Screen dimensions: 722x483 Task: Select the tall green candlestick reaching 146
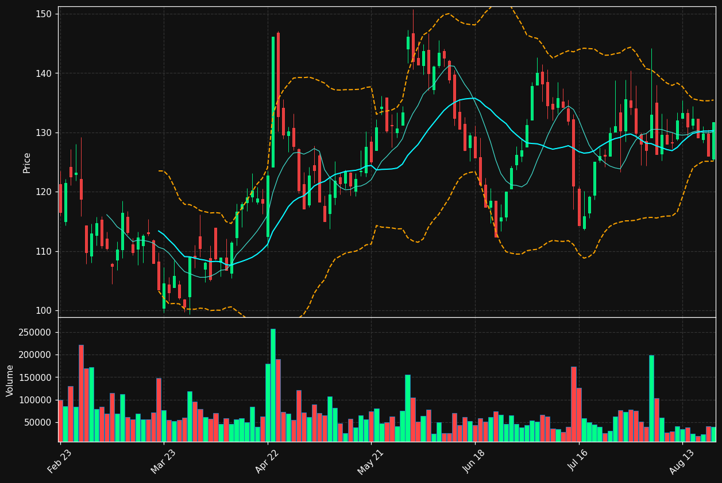[x=273, y=102]
